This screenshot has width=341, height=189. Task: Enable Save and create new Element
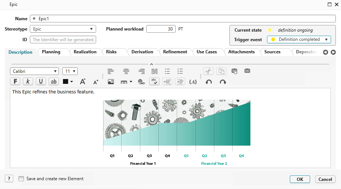pos(21,179)
